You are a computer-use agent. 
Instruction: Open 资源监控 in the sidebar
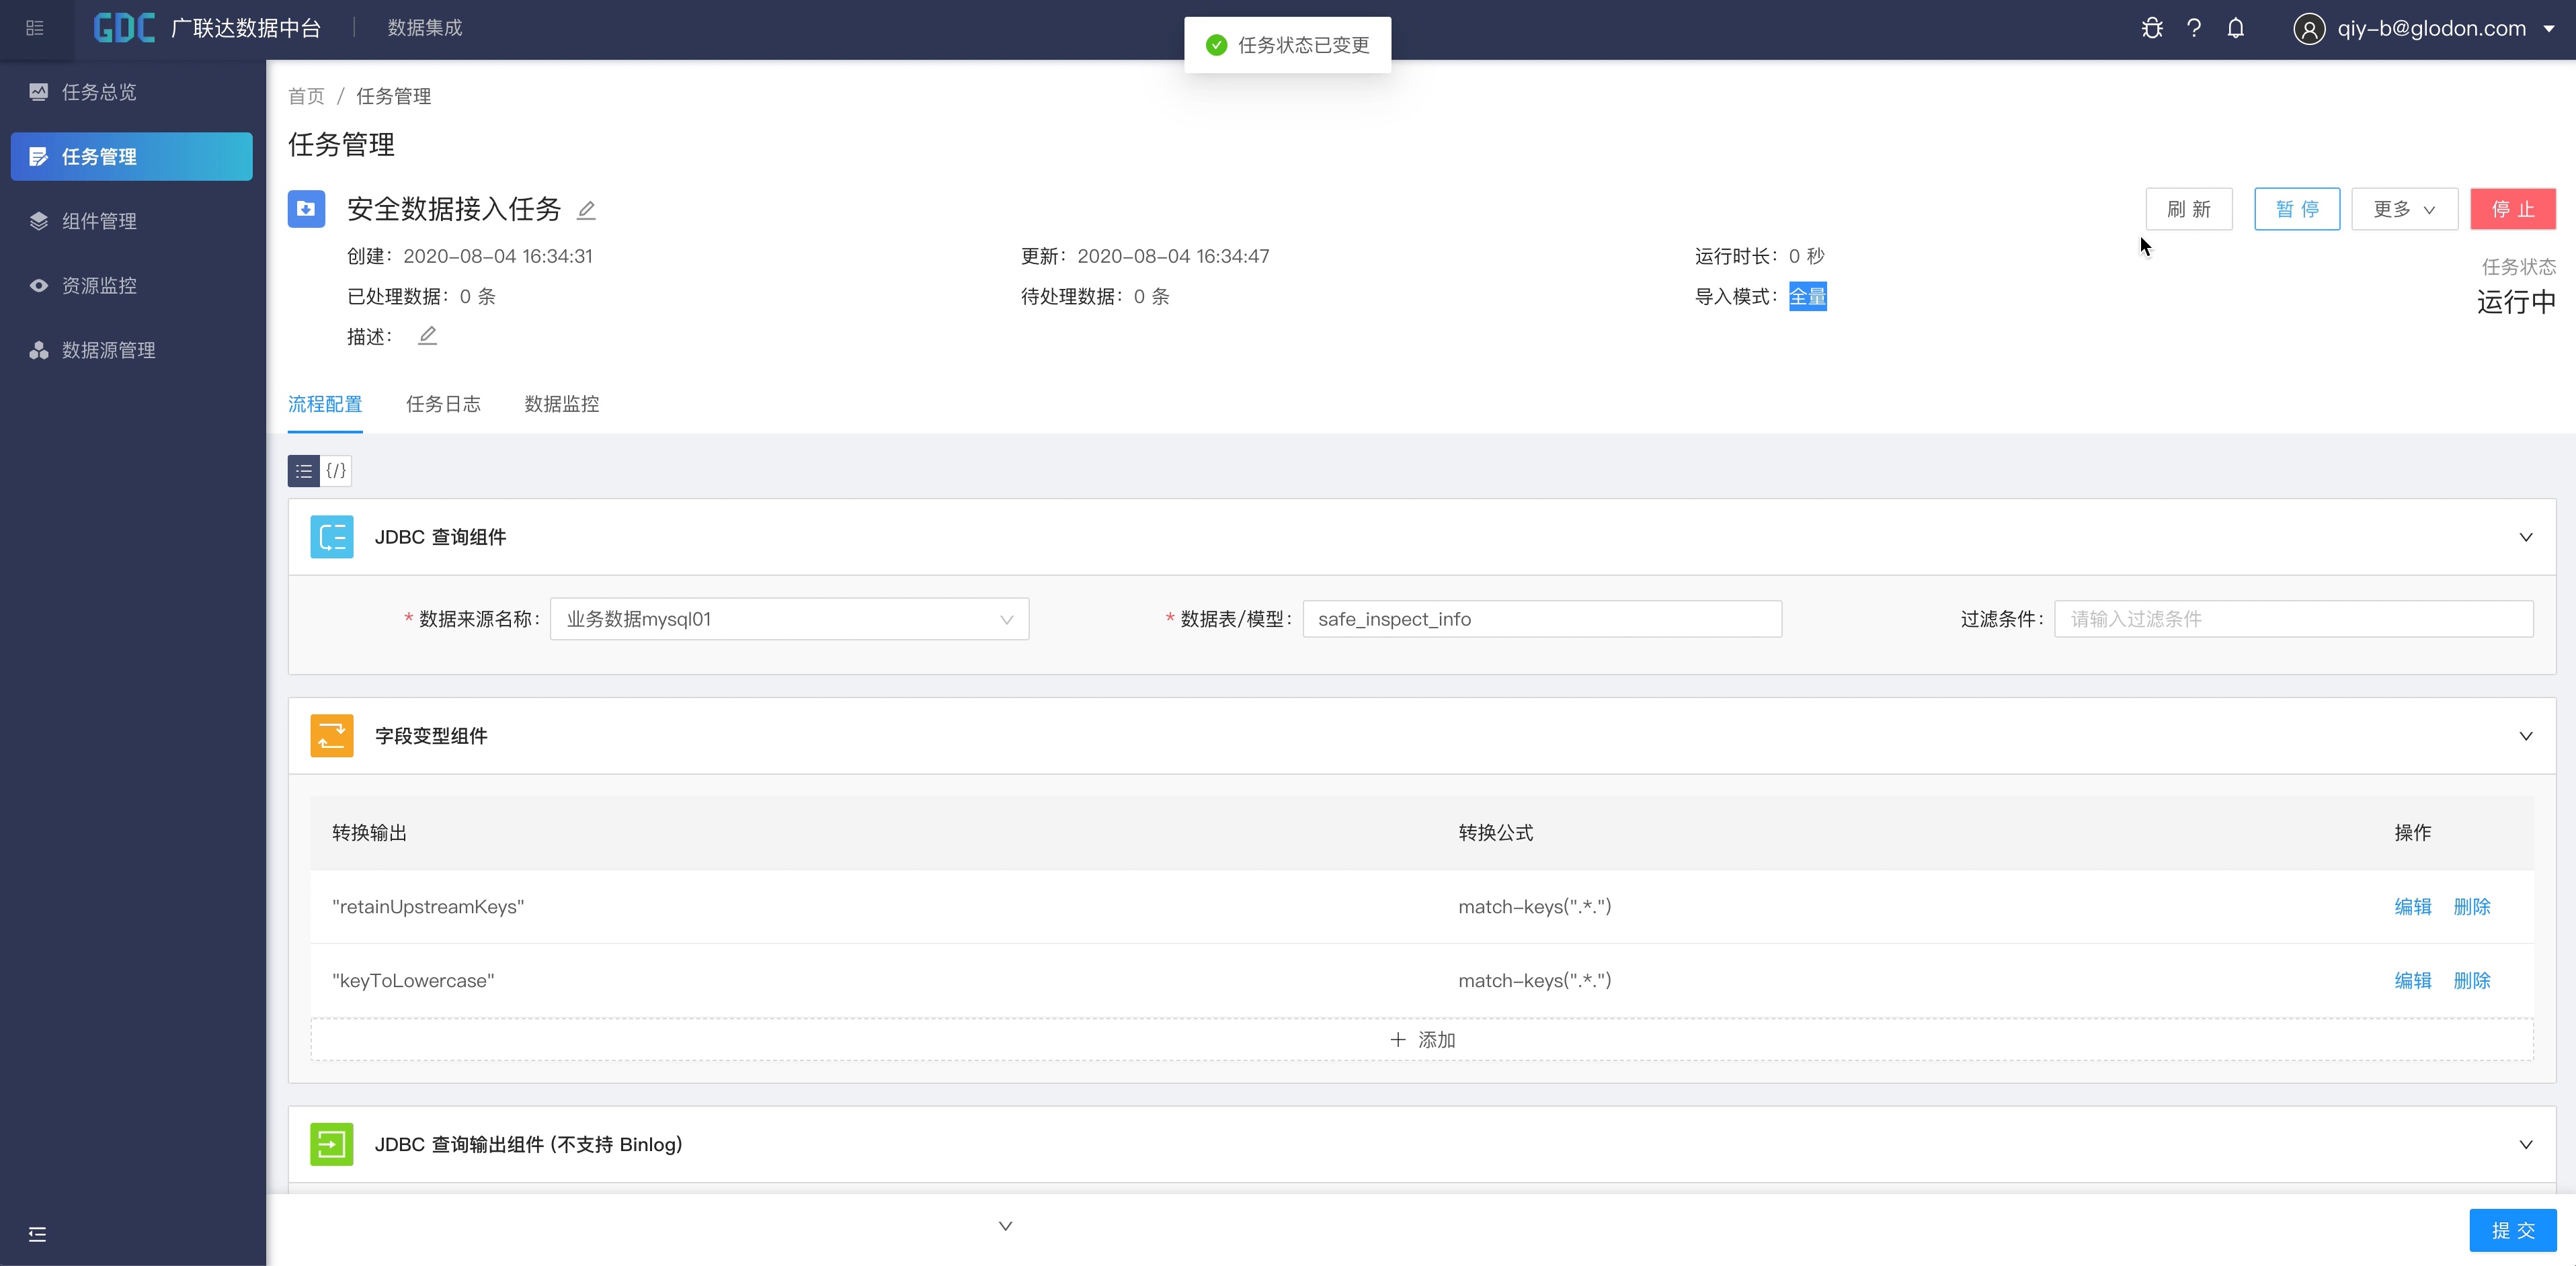(x=99, y=286)
